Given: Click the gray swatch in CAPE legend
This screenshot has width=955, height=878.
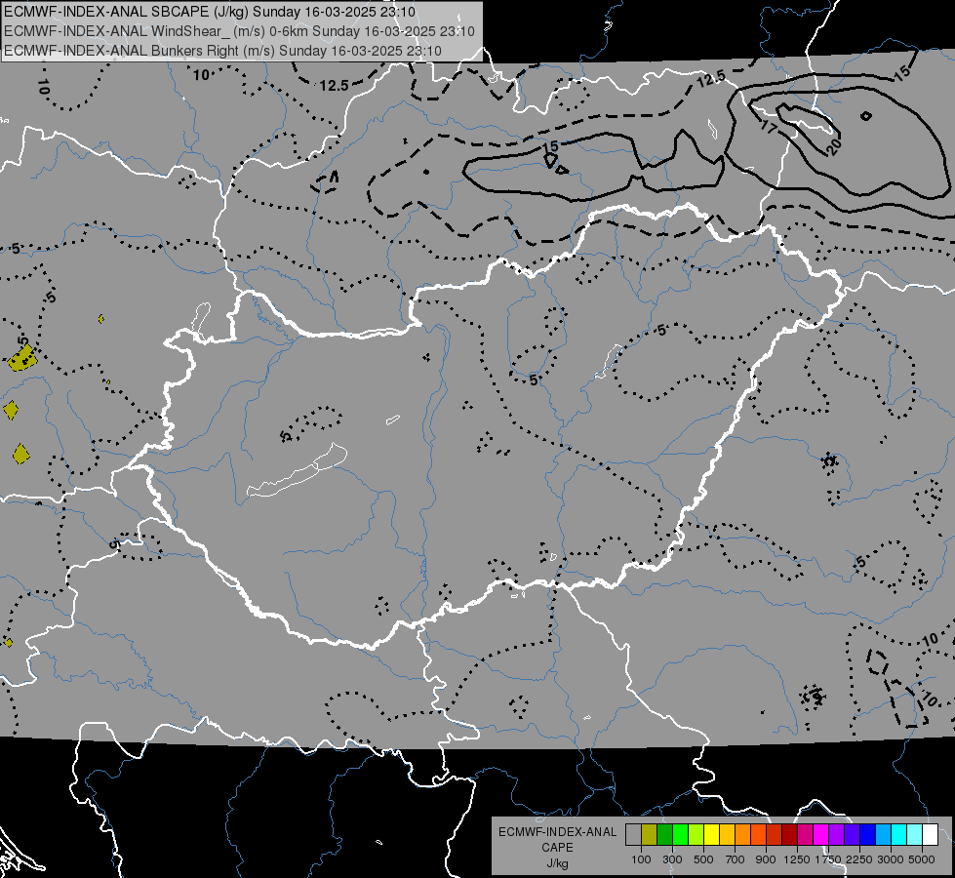Looking at the screenshot, I should (x=633, y=834).
